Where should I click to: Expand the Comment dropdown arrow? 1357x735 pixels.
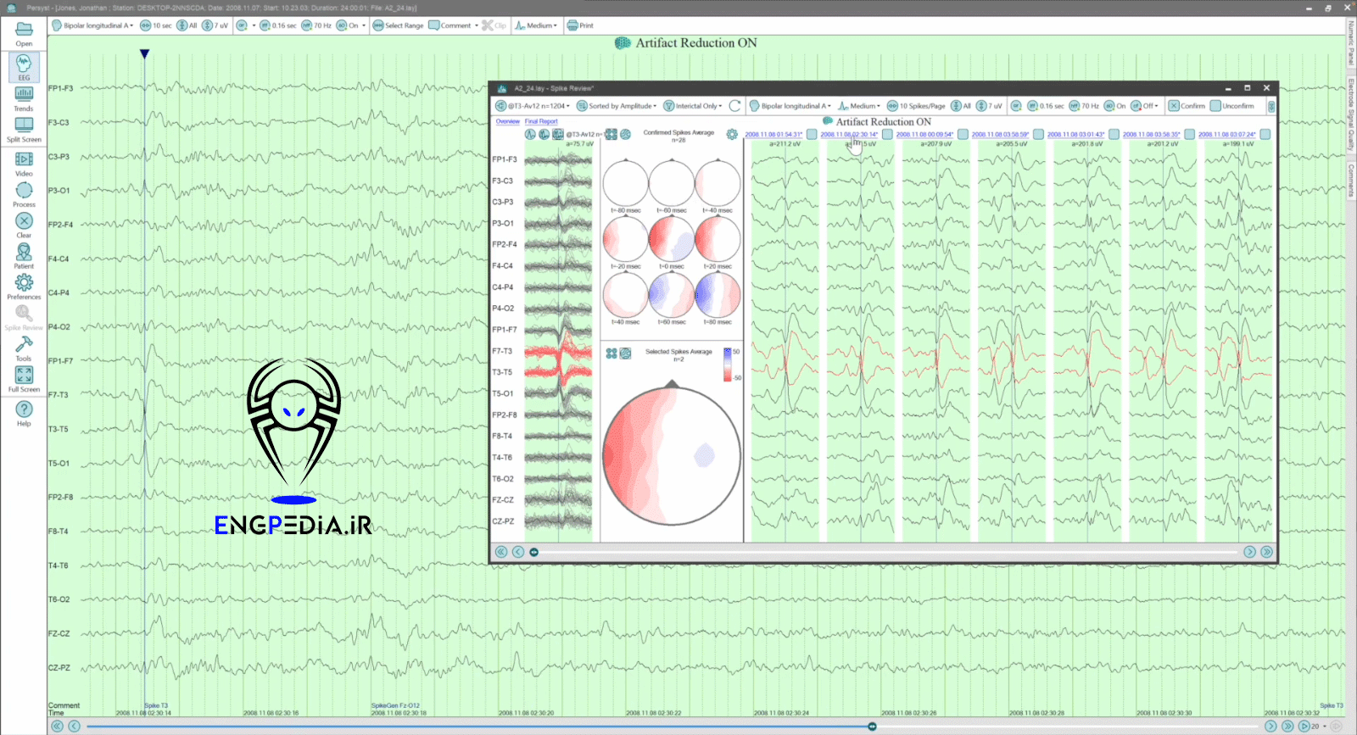click(477, 25)
